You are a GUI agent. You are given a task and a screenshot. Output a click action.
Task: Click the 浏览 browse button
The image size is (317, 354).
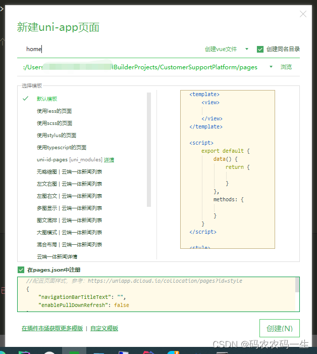[x=286, y=67]
